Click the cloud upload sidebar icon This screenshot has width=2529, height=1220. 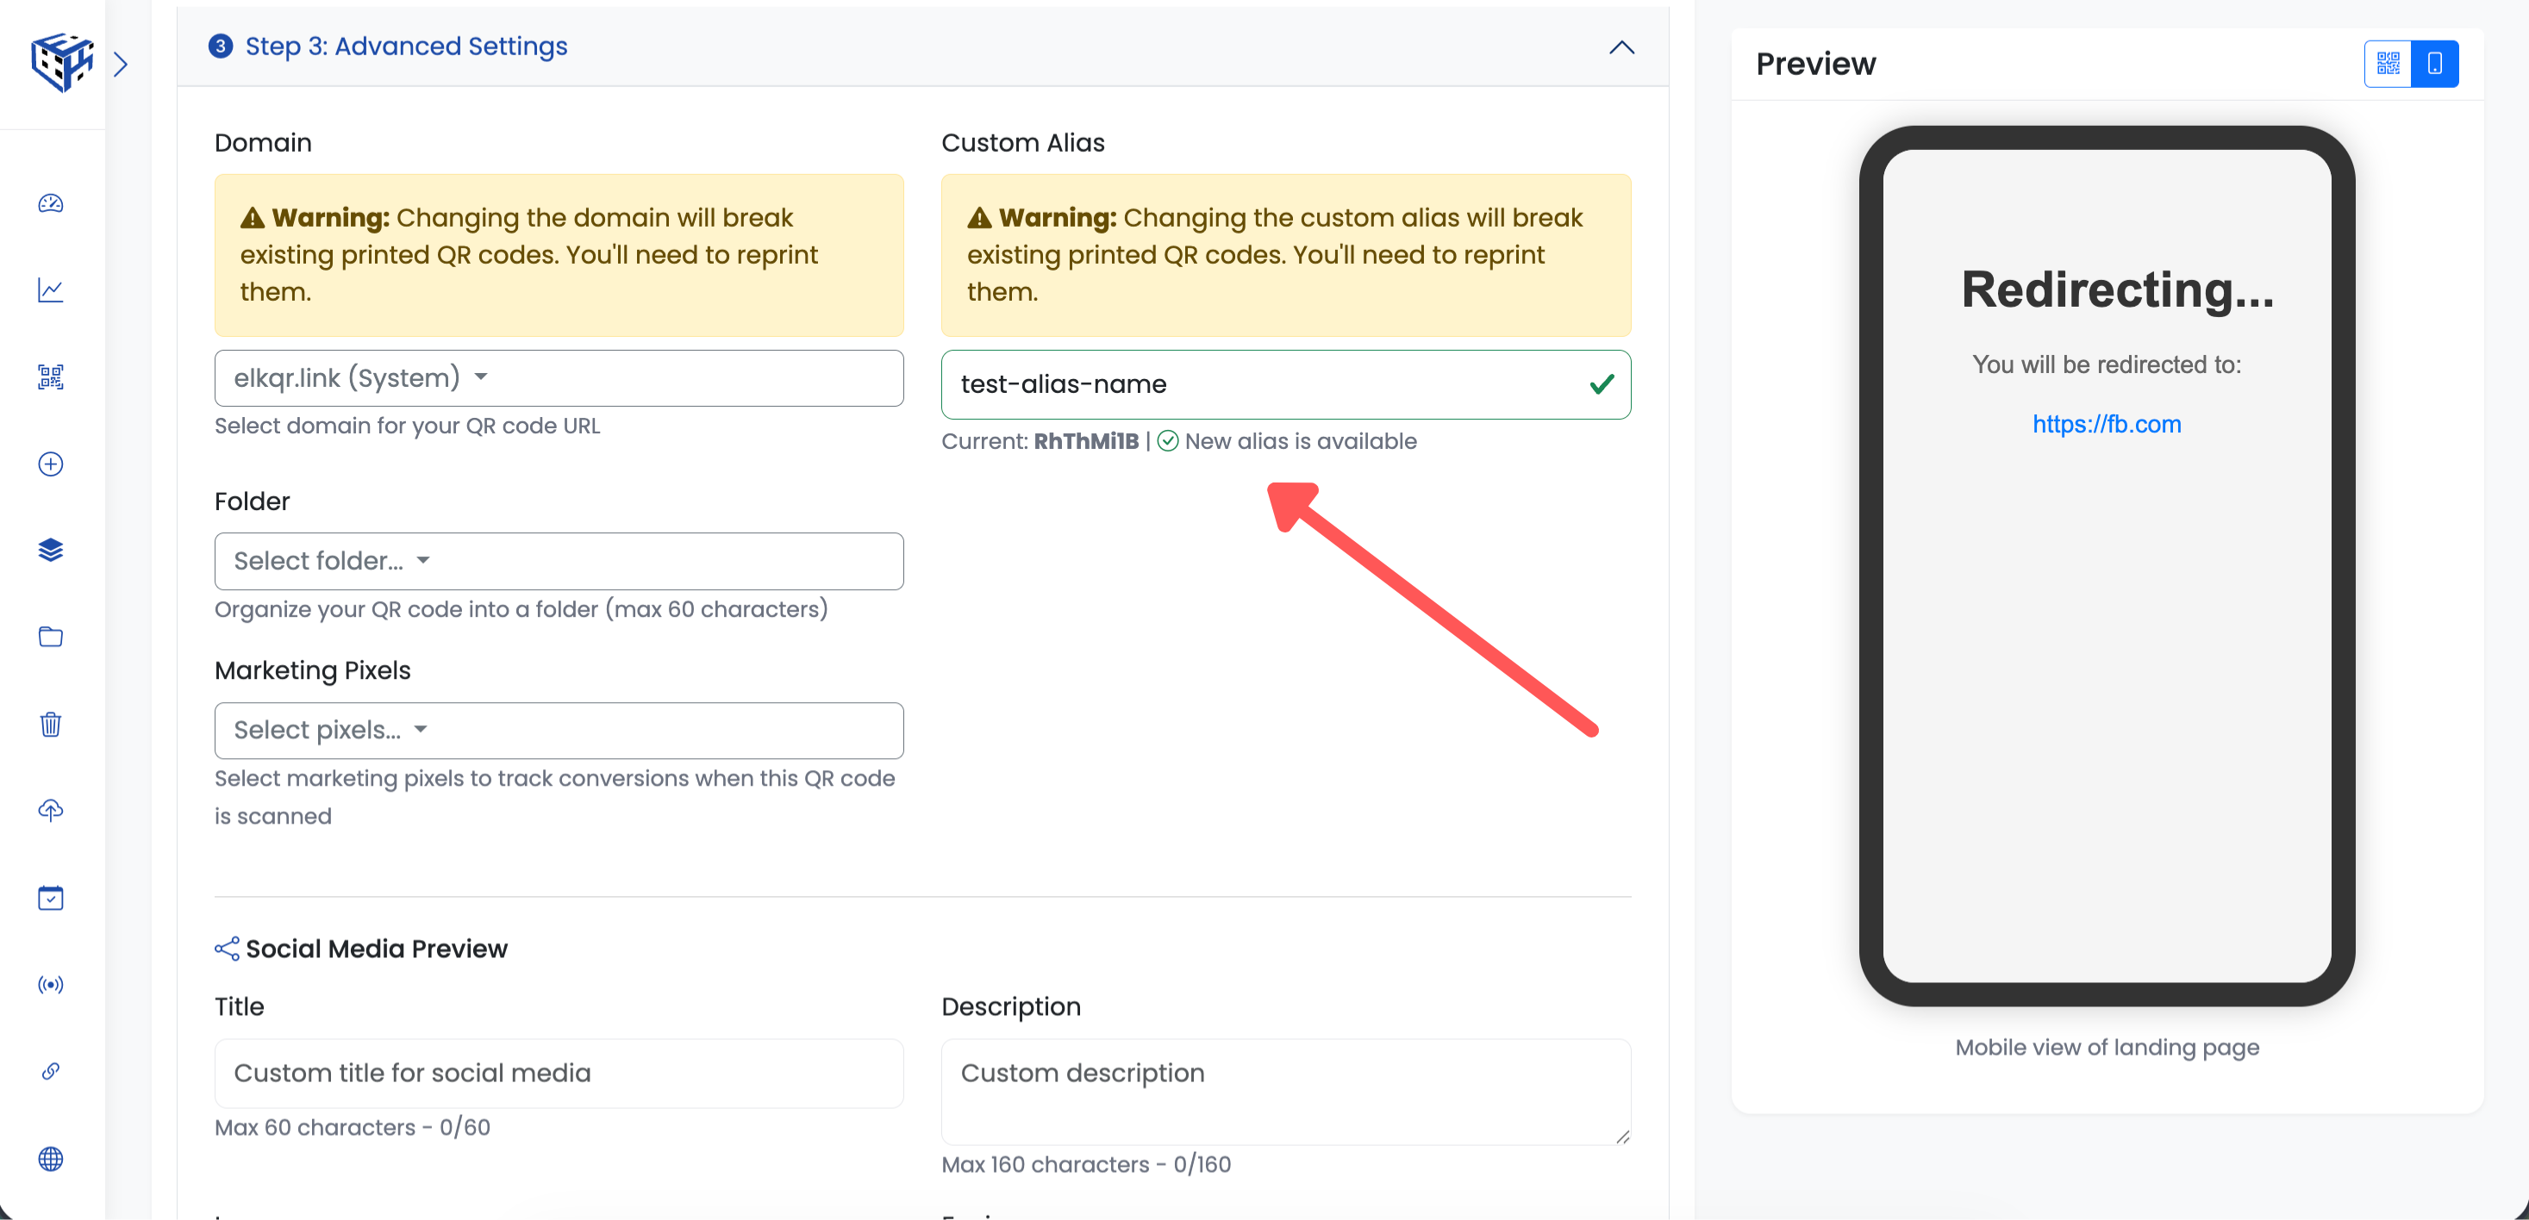(x=51, y=811)
